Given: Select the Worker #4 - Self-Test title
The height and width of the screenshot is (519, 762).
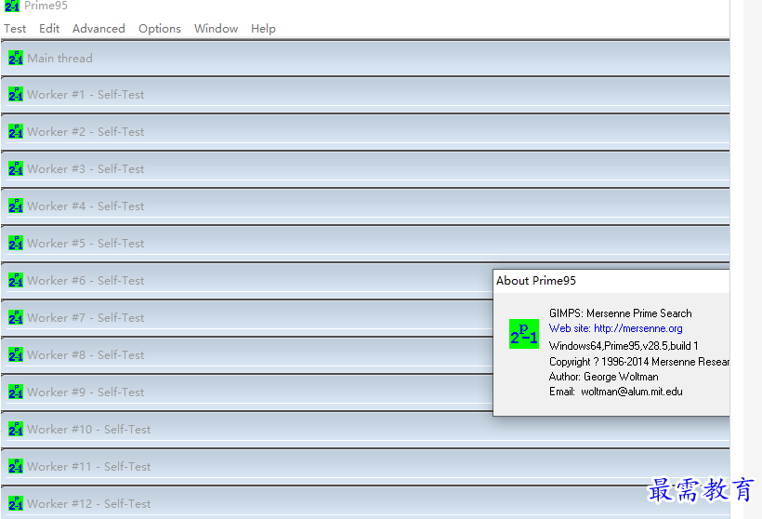Looking at the screenshot, I should point(85,206).
